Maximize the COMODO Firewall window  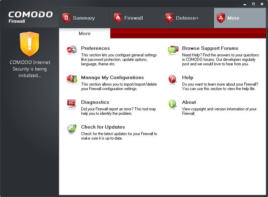253,4
